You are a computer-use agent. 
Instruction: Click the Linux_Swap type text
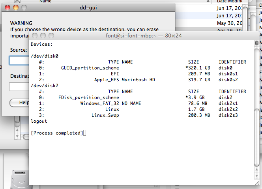click(105, 115)
